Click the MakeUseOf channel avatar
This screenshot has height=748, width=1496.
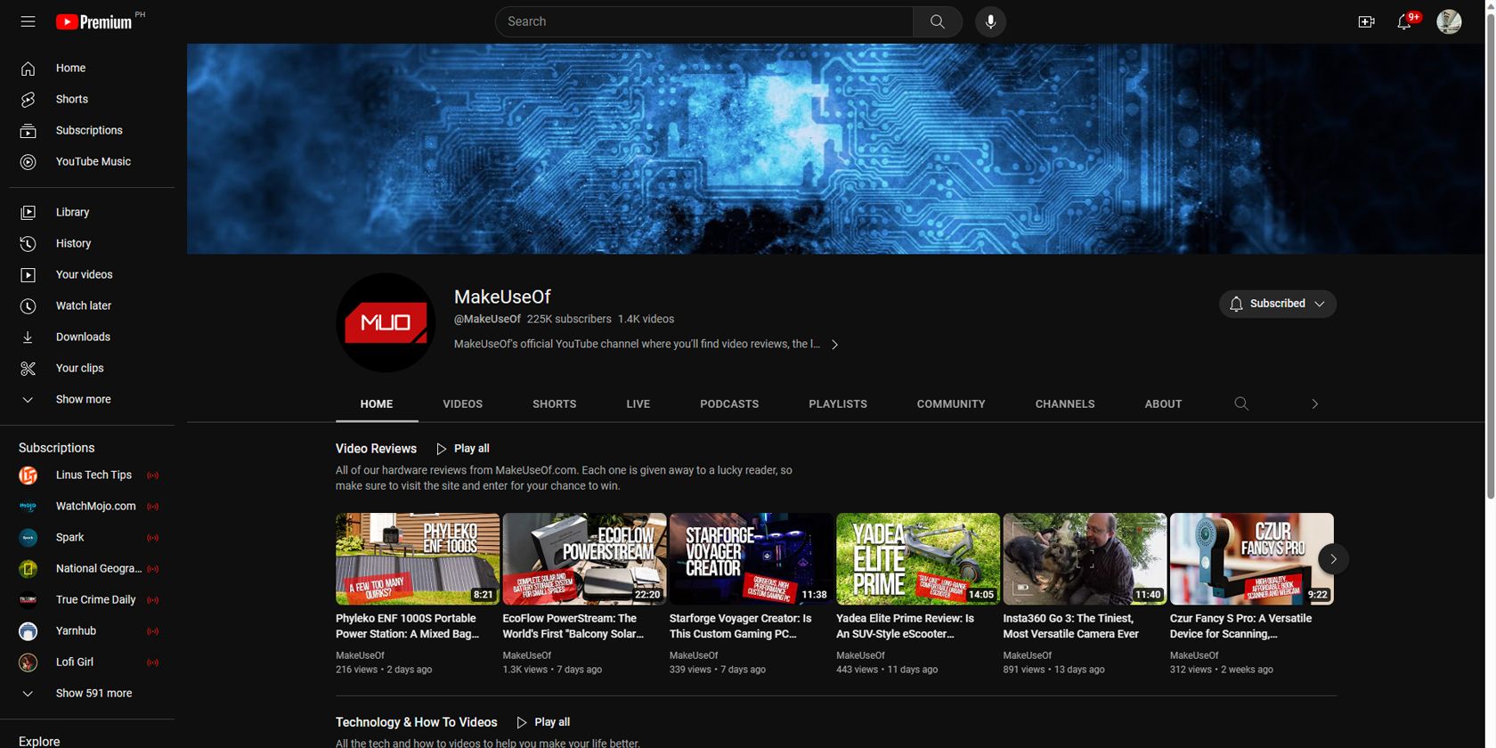click(x=386, y=322)
